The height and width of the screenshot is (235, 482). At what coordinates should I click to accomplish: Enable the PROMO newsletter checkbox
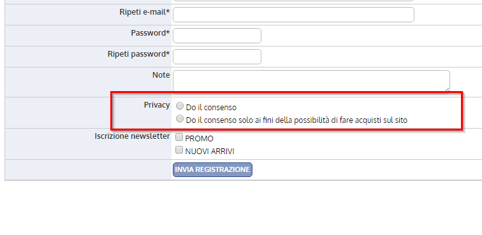179,137
